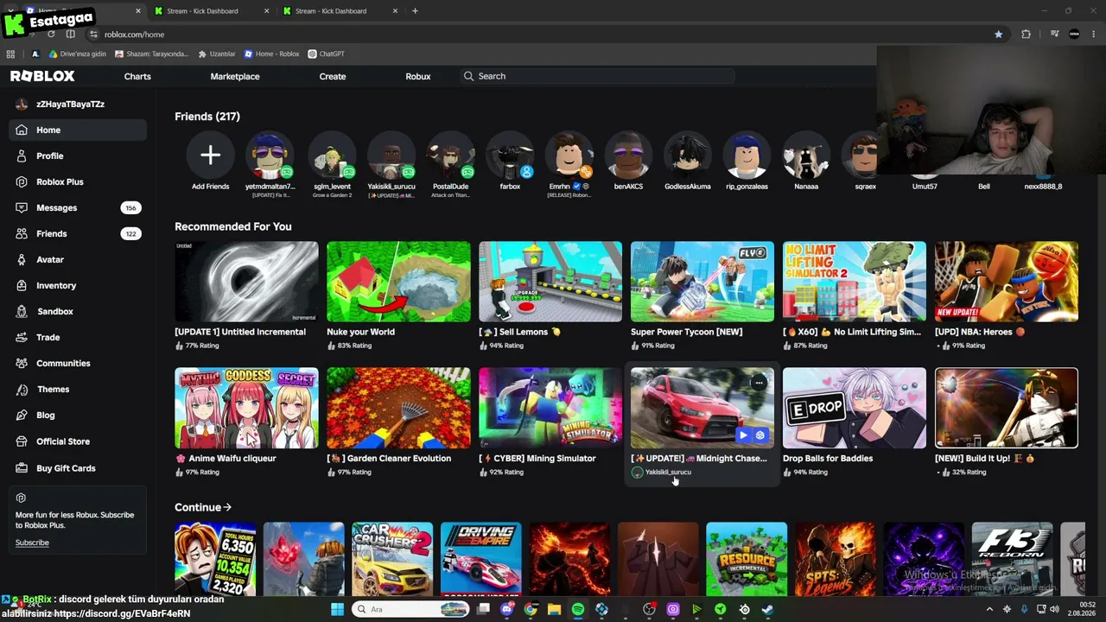1106x622 pixels.
Task: Open friend rip_gonzaleas's avatar
Action: pos(747,155)
